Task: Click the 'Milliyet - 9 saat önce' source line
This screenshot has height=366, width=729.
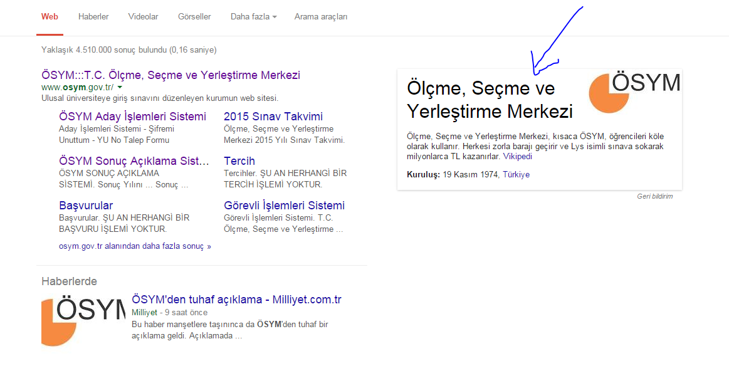Action: tap(170, 313)
